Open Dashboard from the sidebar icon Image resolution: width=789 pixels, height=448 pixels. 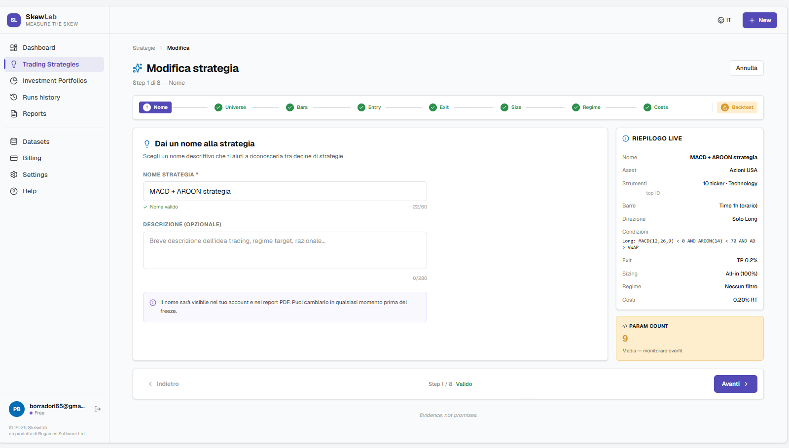coord(14,48)
